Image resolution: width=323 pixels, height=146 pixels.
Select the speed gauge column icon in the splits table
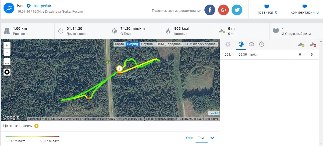251,44
